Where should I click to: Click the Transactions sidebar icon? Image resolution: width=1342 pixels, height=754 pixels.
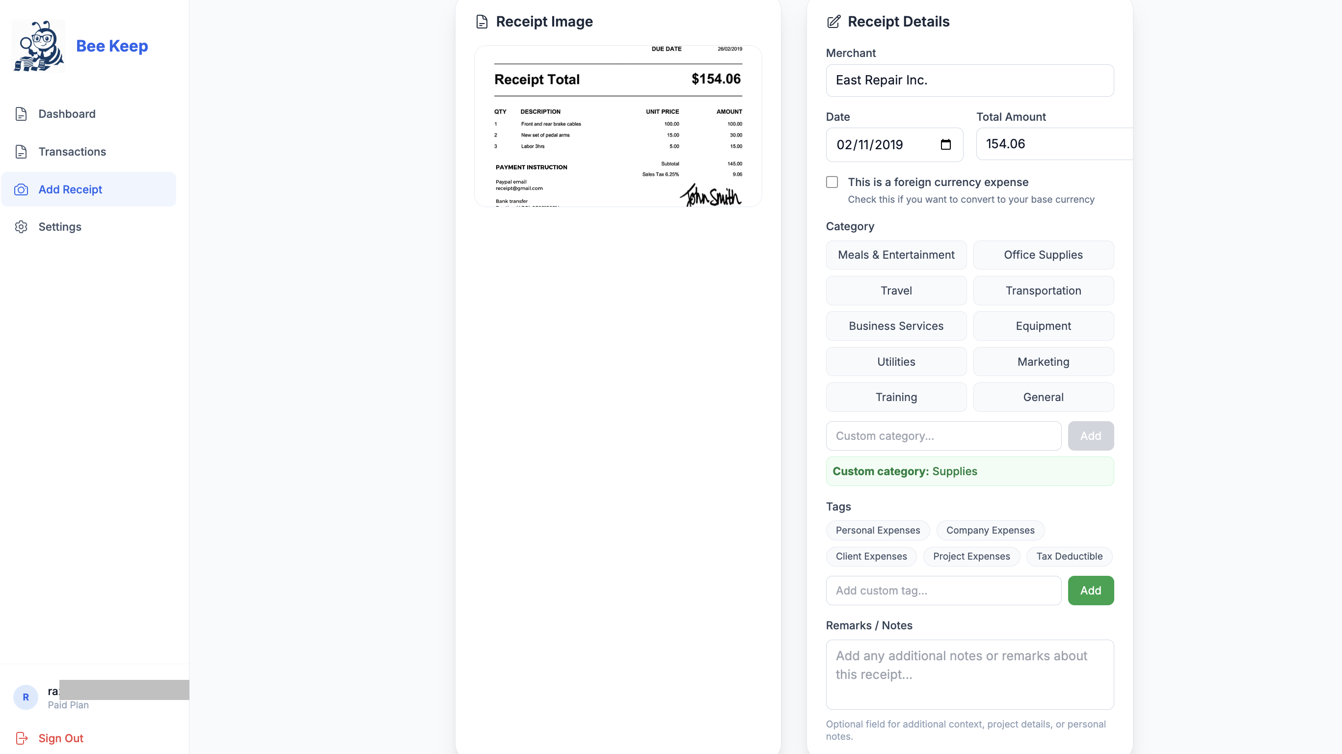coord(21,152)
